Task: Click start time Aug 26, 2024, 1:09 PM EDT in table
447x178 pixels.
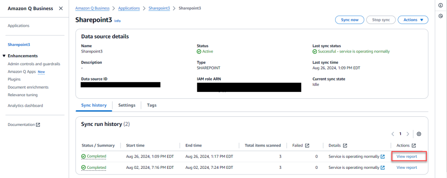Action: (x=150, y=157)
